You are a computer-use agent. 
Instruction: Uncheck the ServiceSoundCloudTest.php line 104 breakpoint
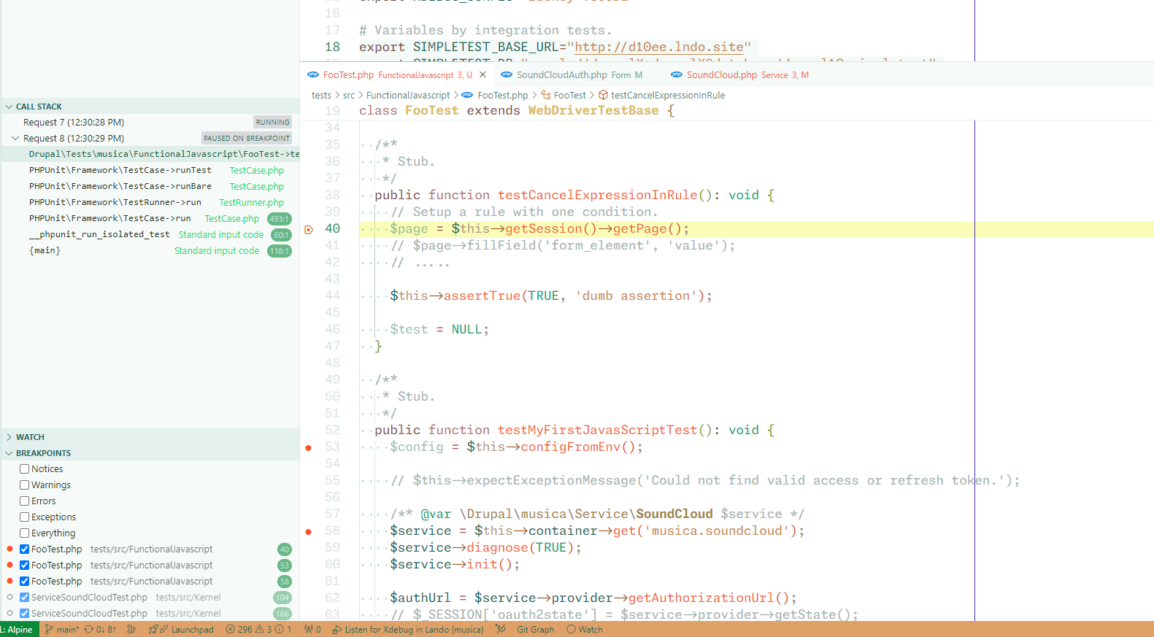pos(25,598)
